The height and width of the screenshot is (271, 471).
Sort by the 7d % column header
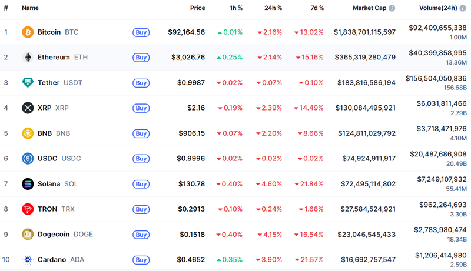pos(317,8)
